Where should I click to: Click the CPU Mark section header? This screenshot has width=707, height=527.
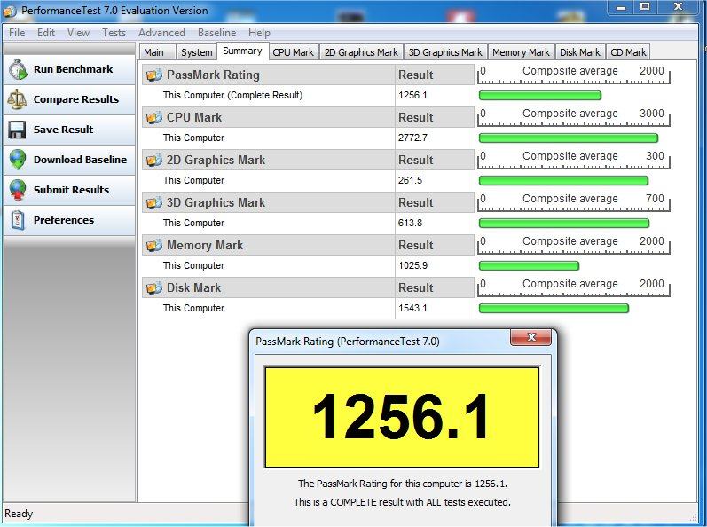(309, 118)
